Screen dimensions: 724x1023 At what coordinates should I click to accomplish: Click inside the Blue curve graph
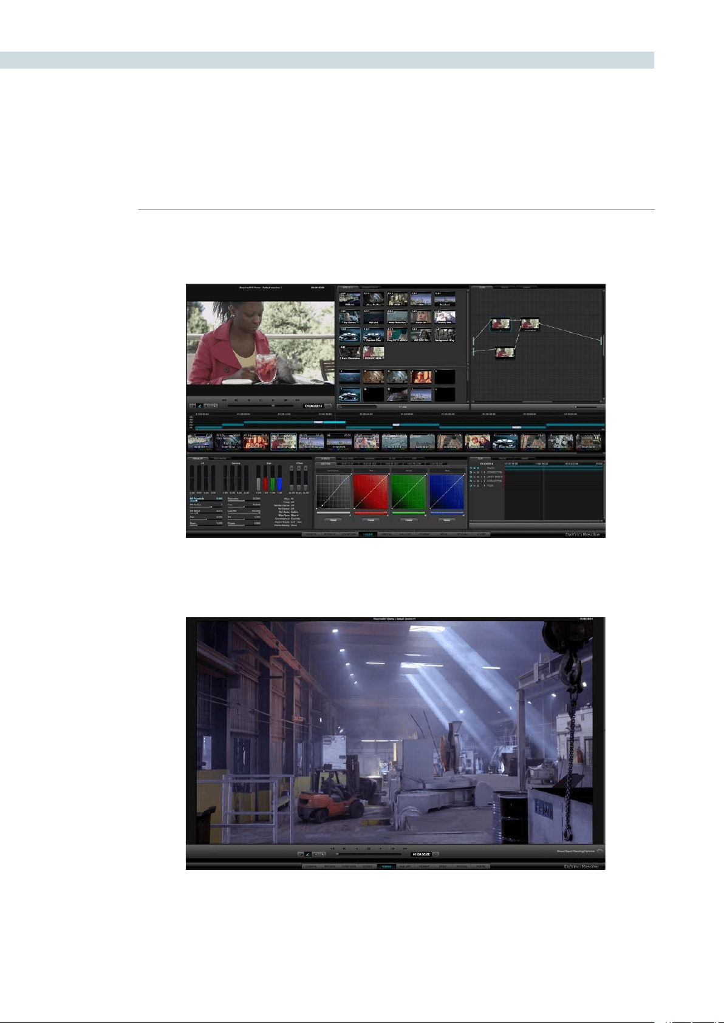pyautogui.click(x=446, y=491)
